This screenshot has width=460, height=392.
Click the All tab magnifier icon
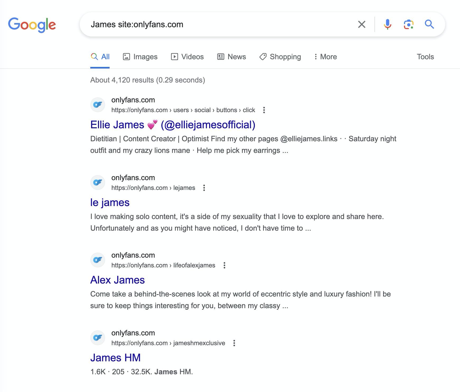(x=94, y=57)
